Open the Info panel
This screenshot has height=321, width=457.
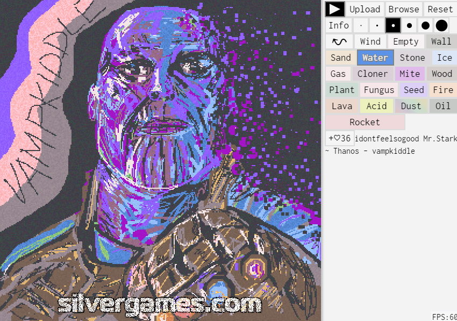(x=338, y=25)
